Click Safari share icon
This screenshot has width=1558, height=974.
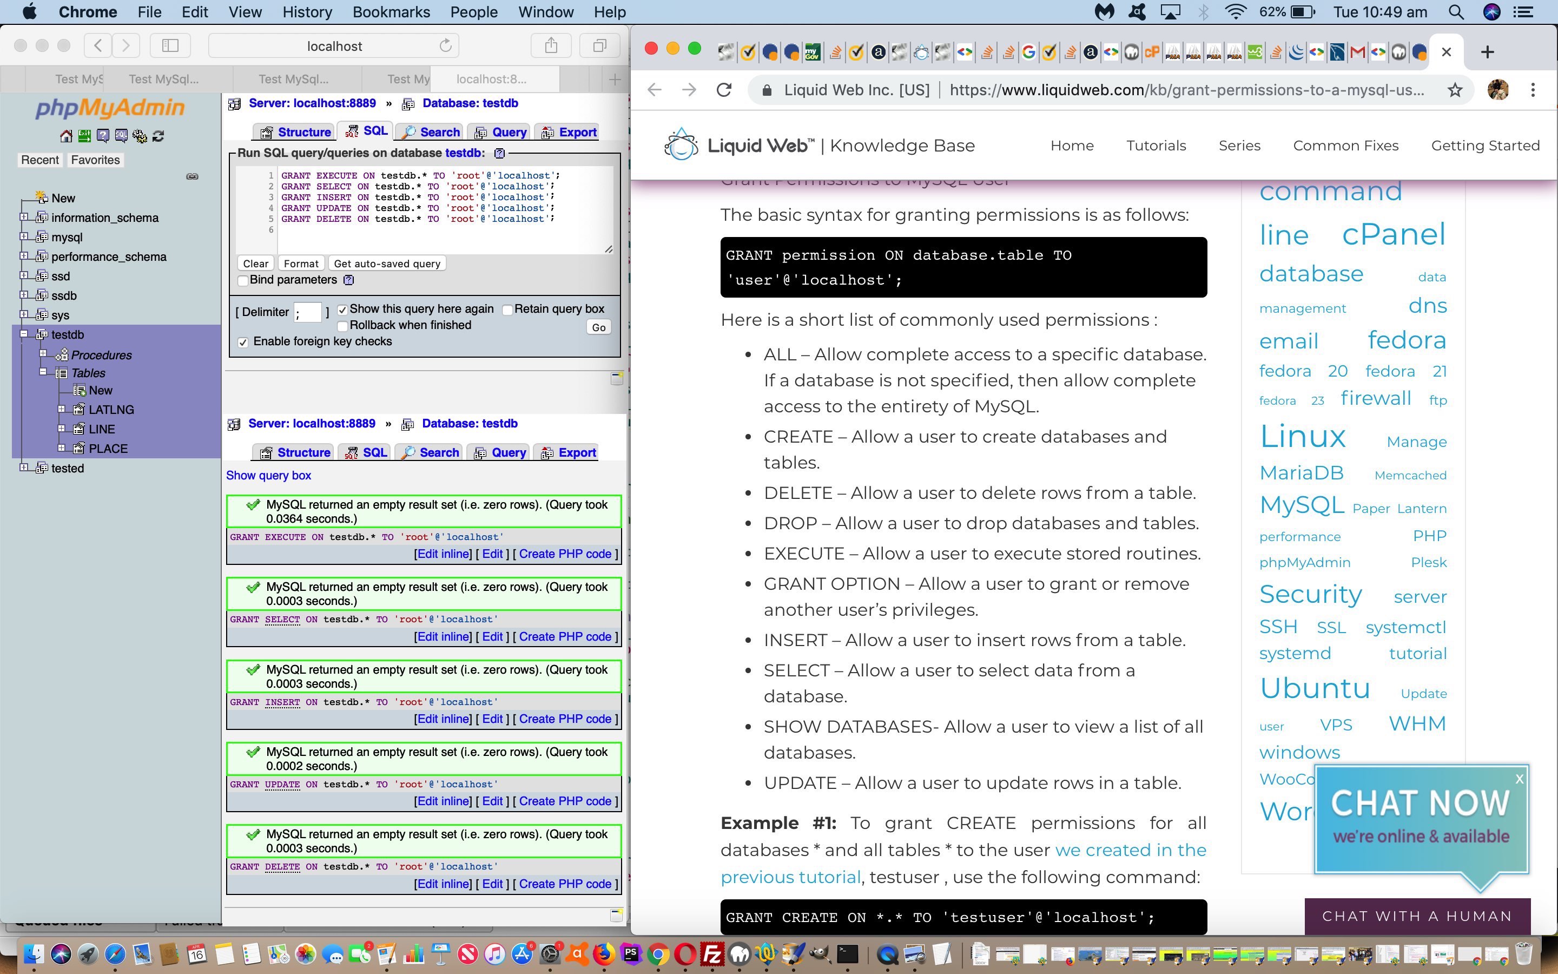[551, 46]
